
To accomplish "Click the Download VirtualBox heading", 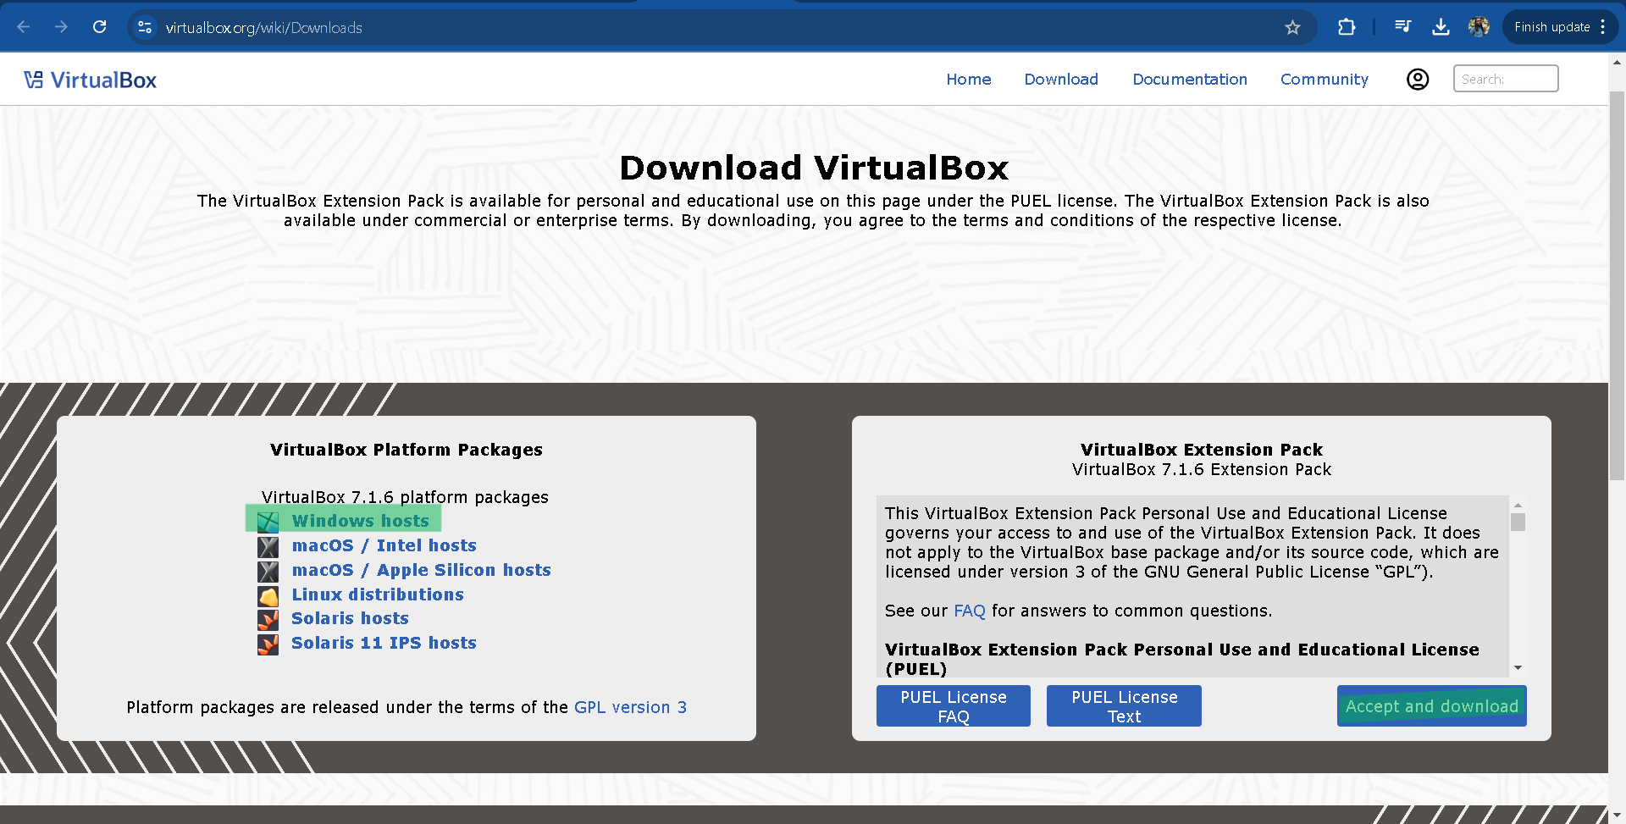I will (814, 168).
